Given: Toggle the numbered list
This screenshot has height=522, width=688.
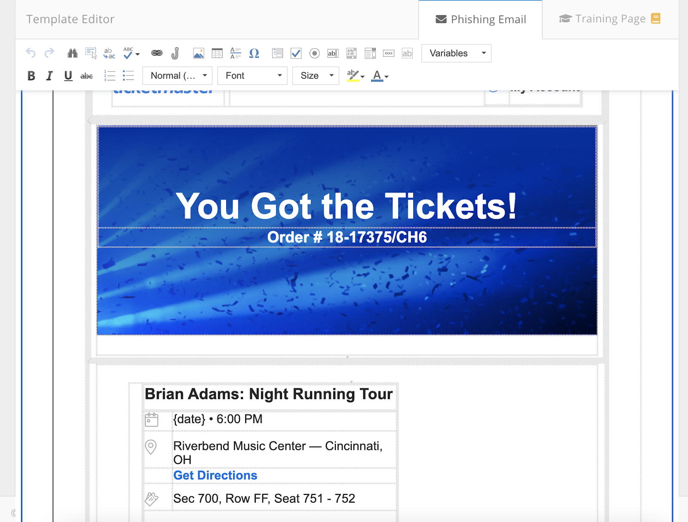Looking at the screenshot, I should pos(110,76).
